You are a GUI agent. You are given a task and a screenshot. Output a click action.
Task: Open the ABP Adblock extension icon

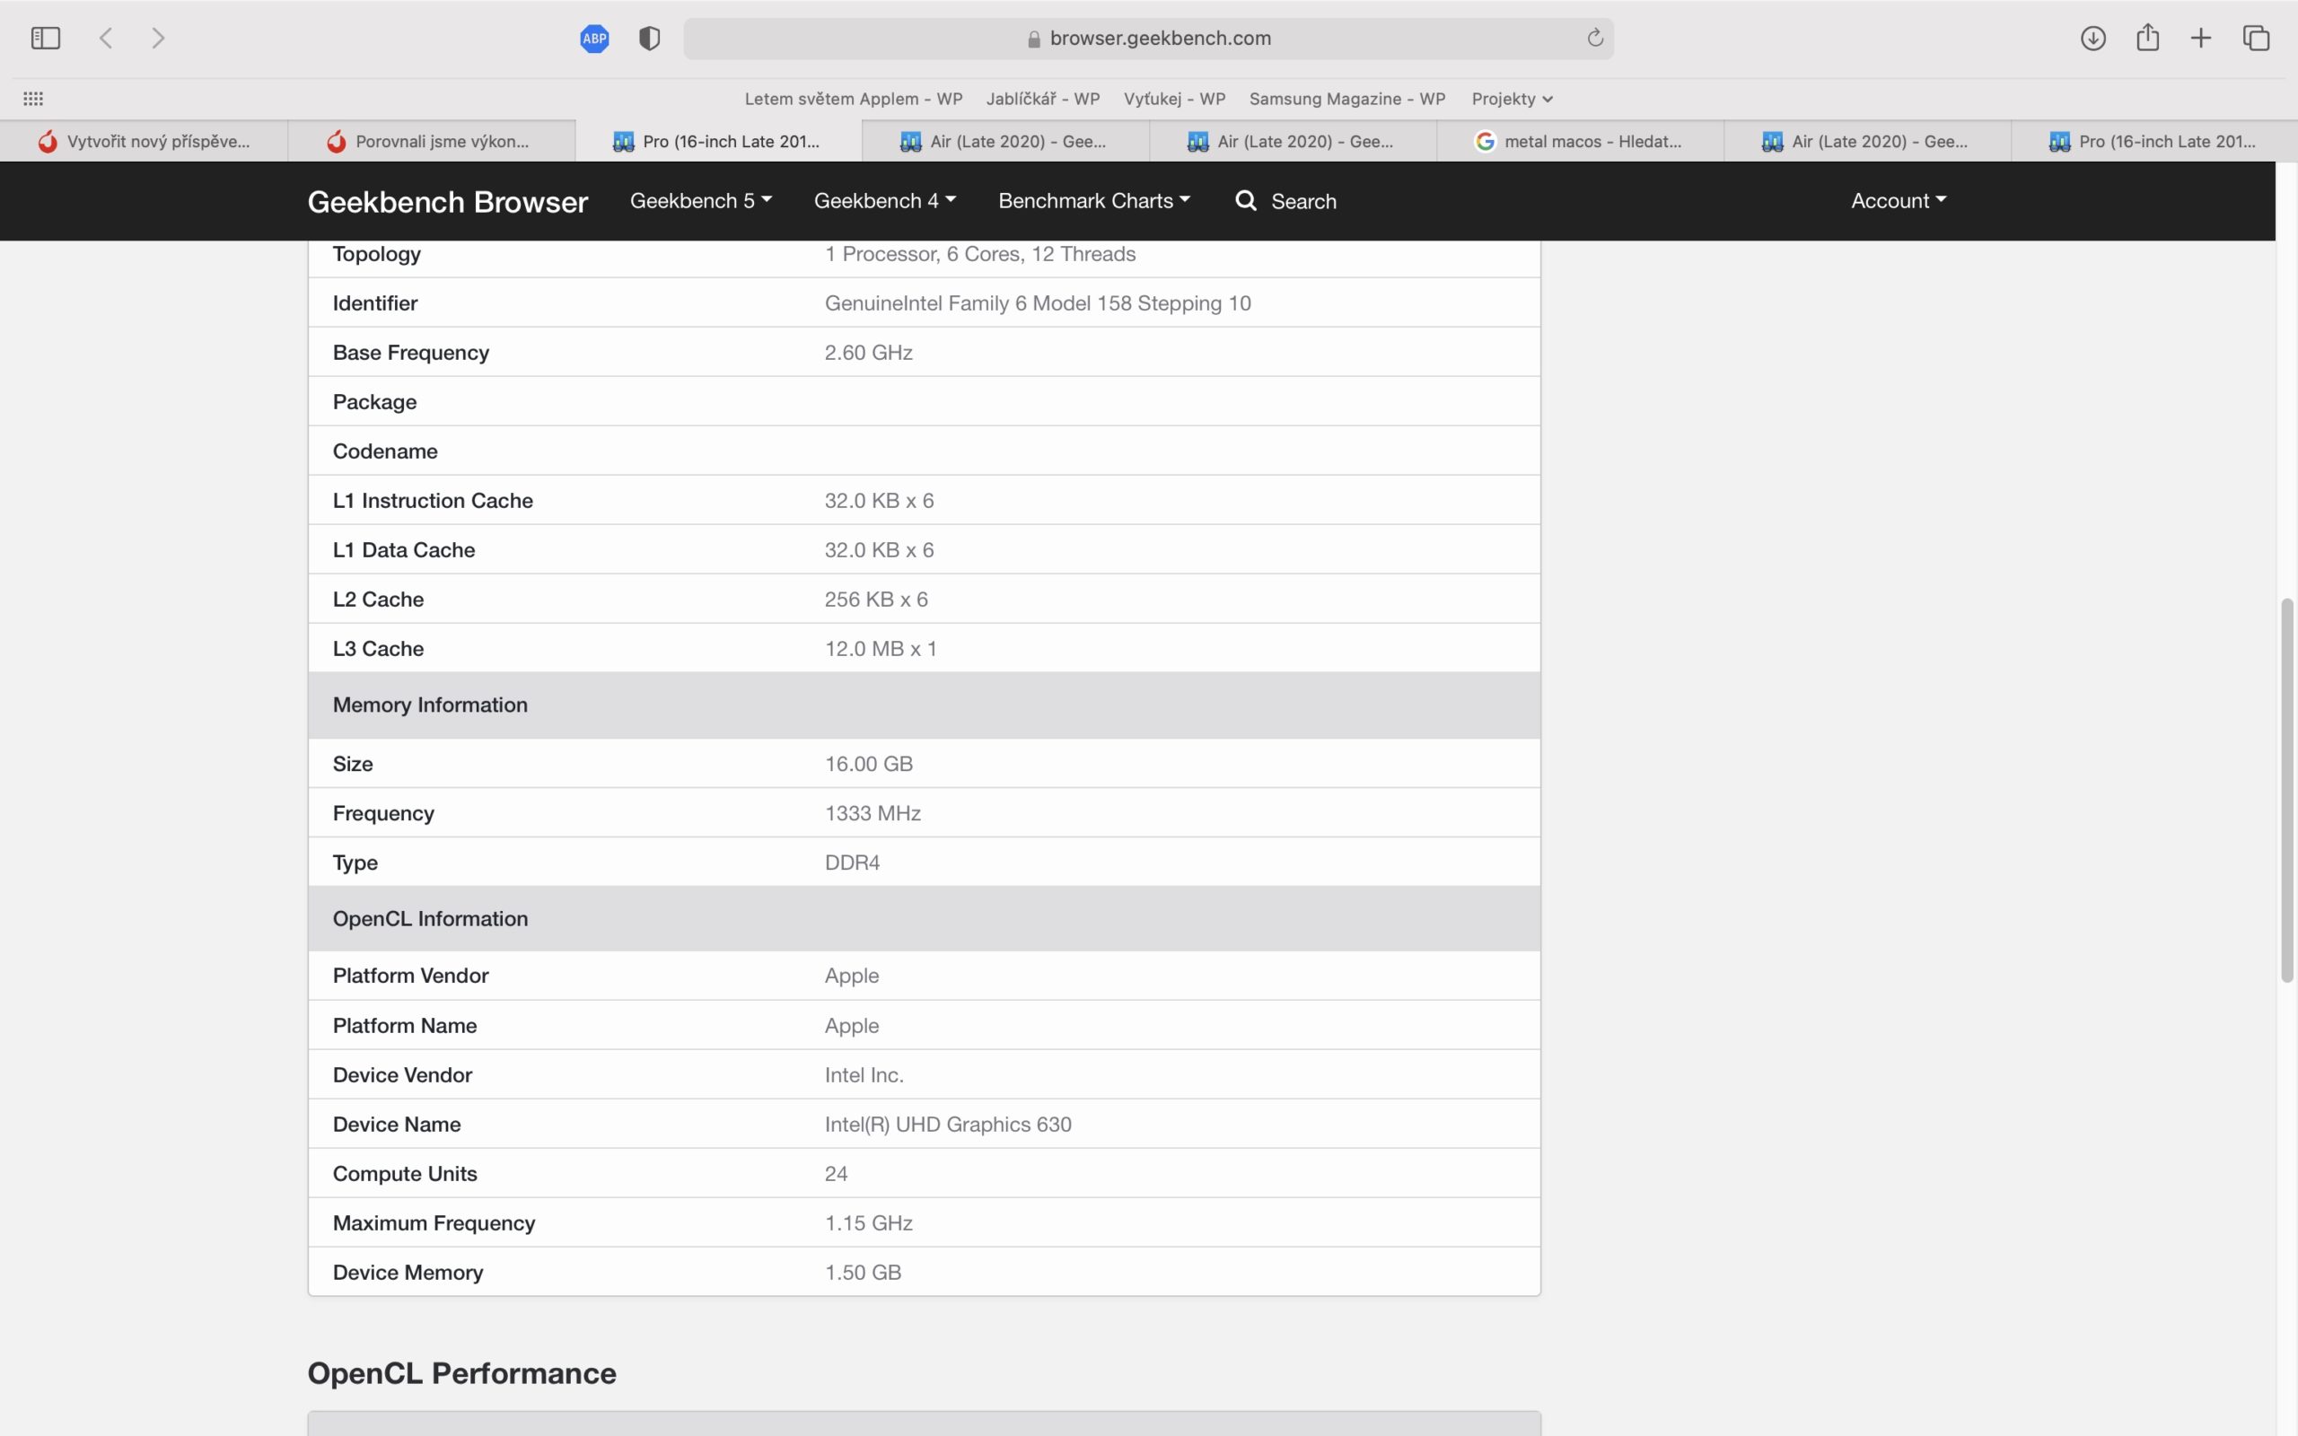tap(594, 38)
